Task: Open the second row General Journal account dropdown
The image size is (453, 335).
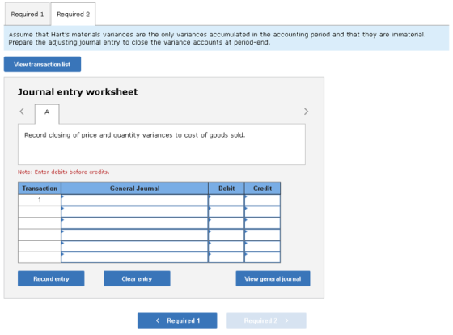Action: point(134,211)
